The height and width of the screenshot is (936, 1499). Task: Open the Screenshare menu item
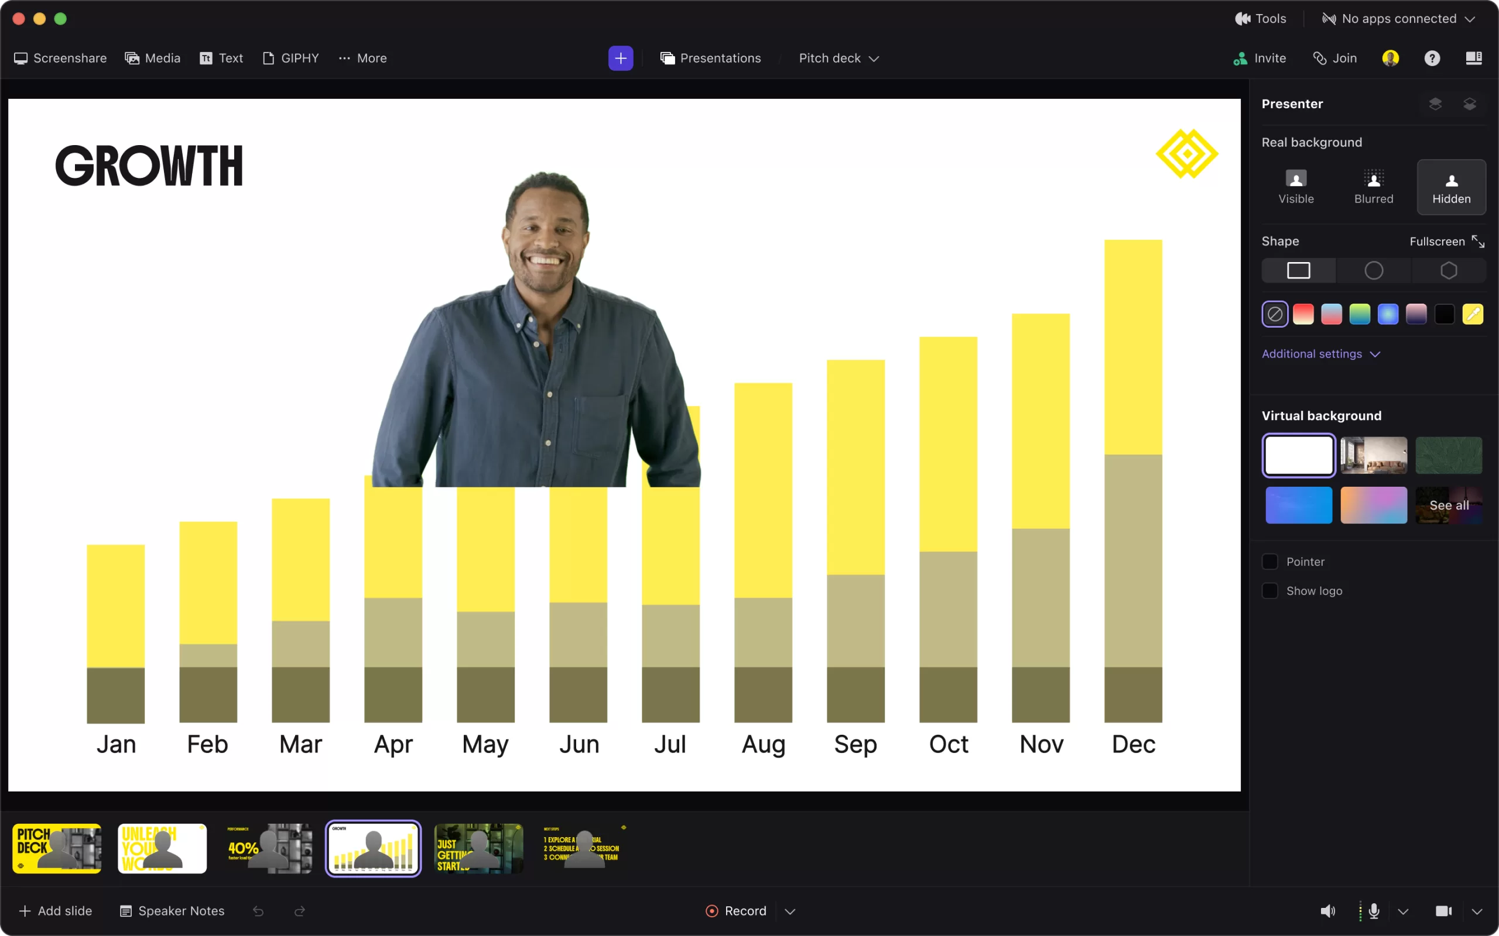coord(60,58)
